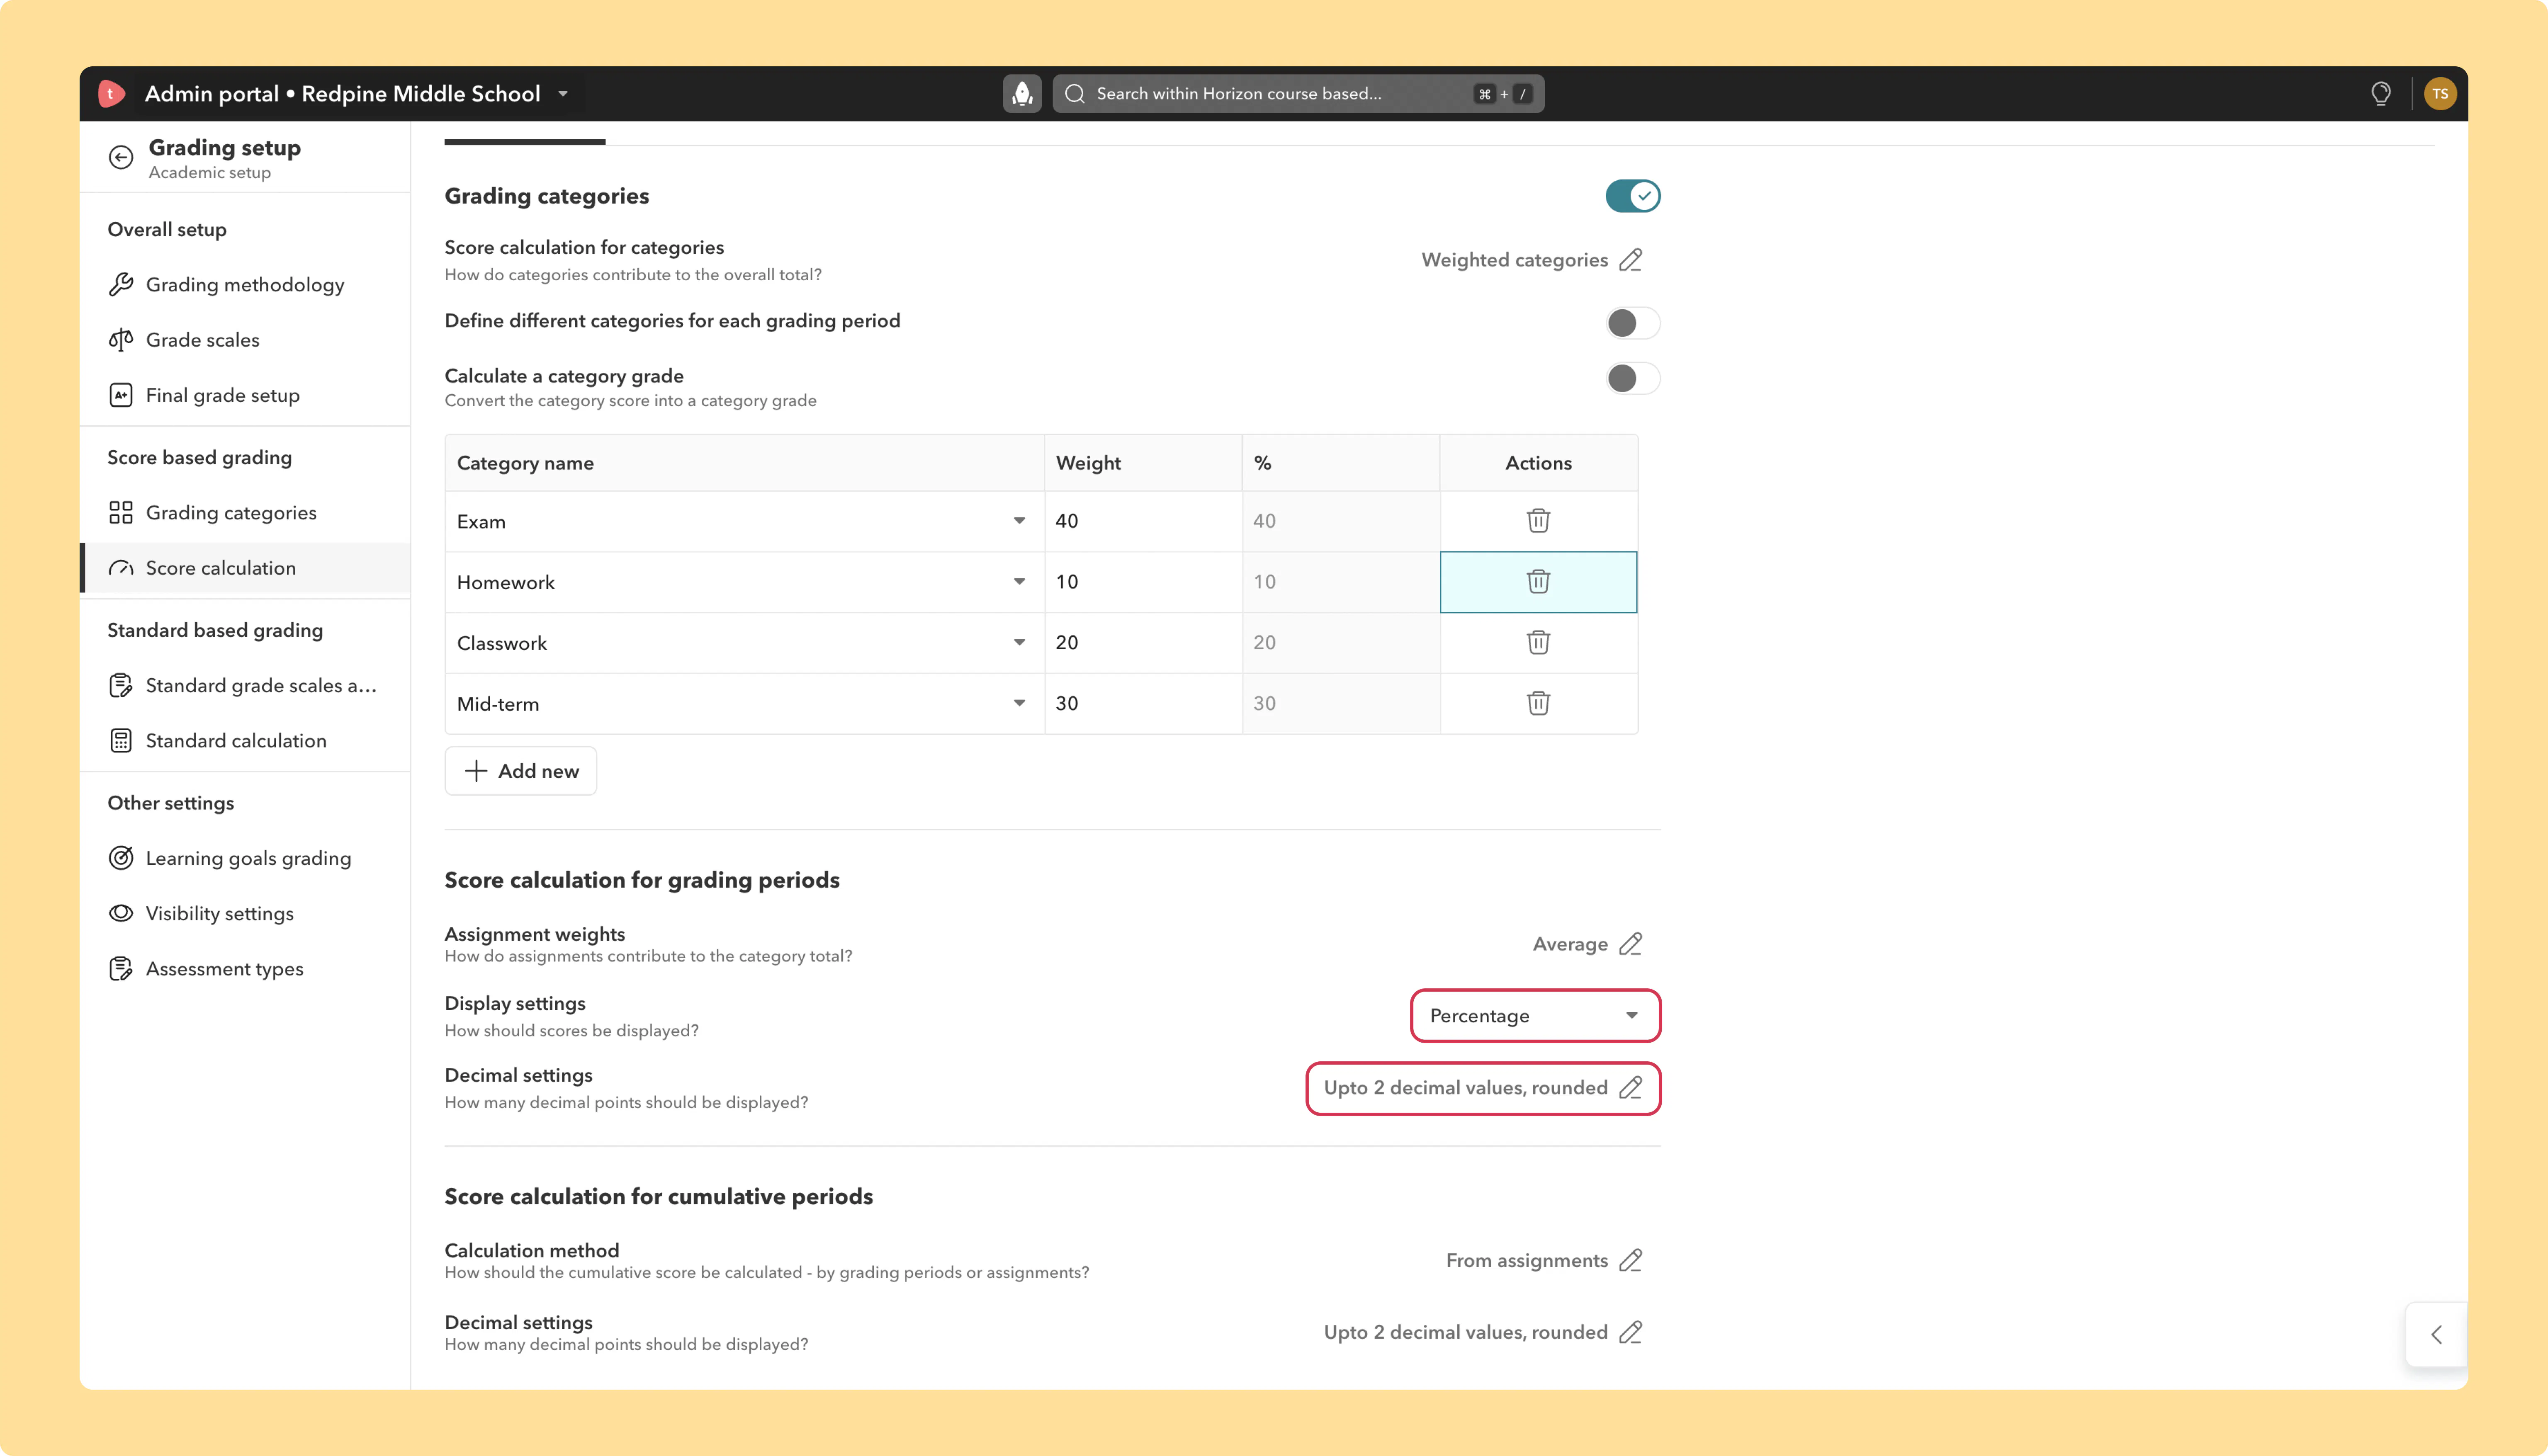This screenshot has height=1456, width=2548.
Task: Open Visibility settings in sidebar
Action: pyautogui.click(x=245, y=914)
